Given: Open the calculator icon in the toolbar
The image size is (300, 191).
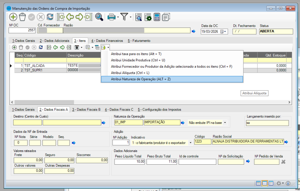Looking at the screenshot, I should (157, 17).
